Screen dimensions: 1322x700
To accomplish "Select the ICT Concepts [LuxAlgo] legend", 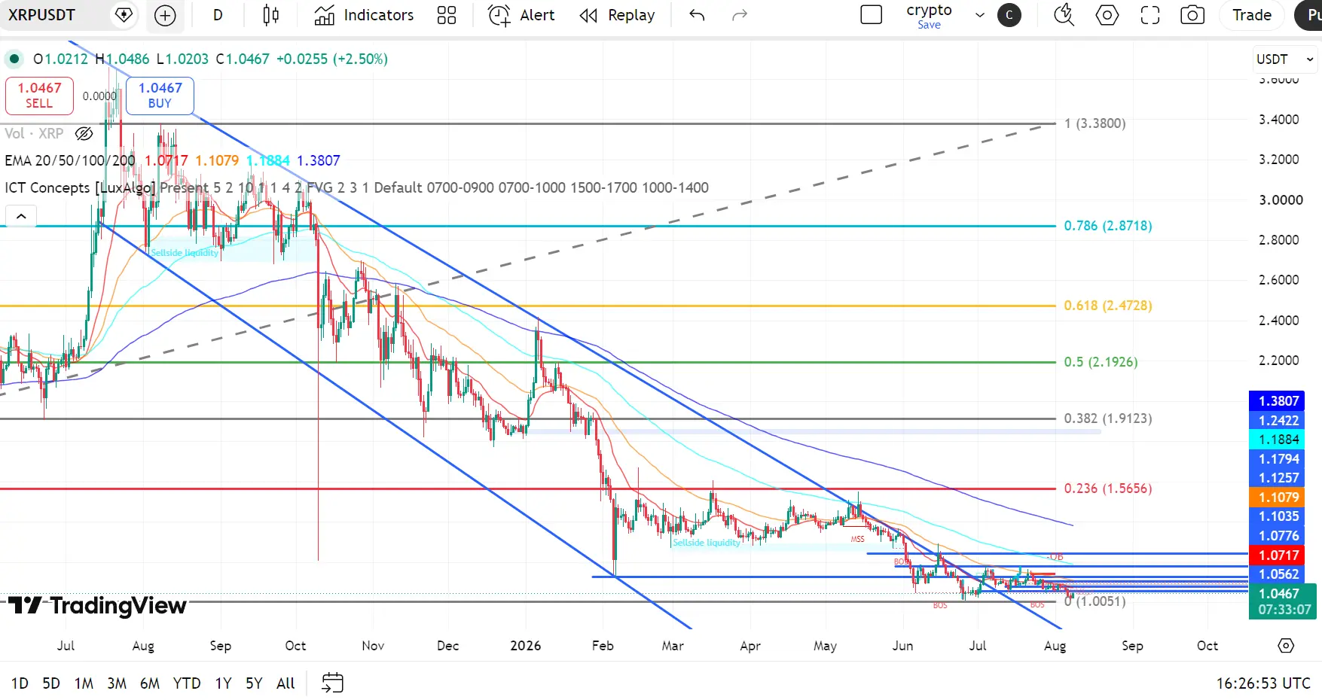I will click(x=80, y=187).
